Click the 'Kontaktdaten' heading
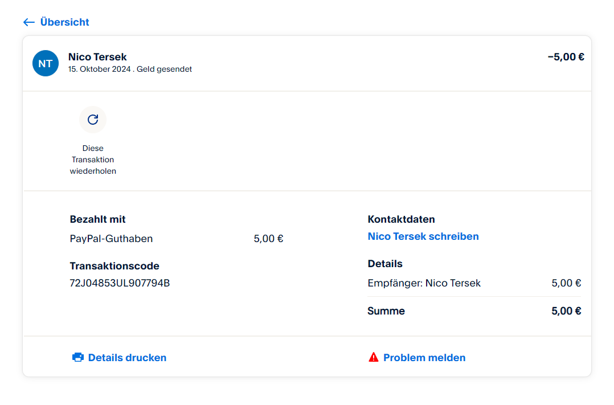The width and height of the screenshot is (614, 405). click(401, 219)
